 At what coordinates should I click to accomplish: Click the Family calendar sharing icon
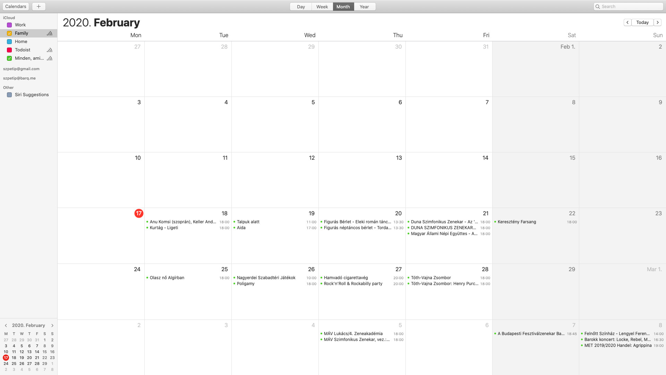tap(50, 33)
